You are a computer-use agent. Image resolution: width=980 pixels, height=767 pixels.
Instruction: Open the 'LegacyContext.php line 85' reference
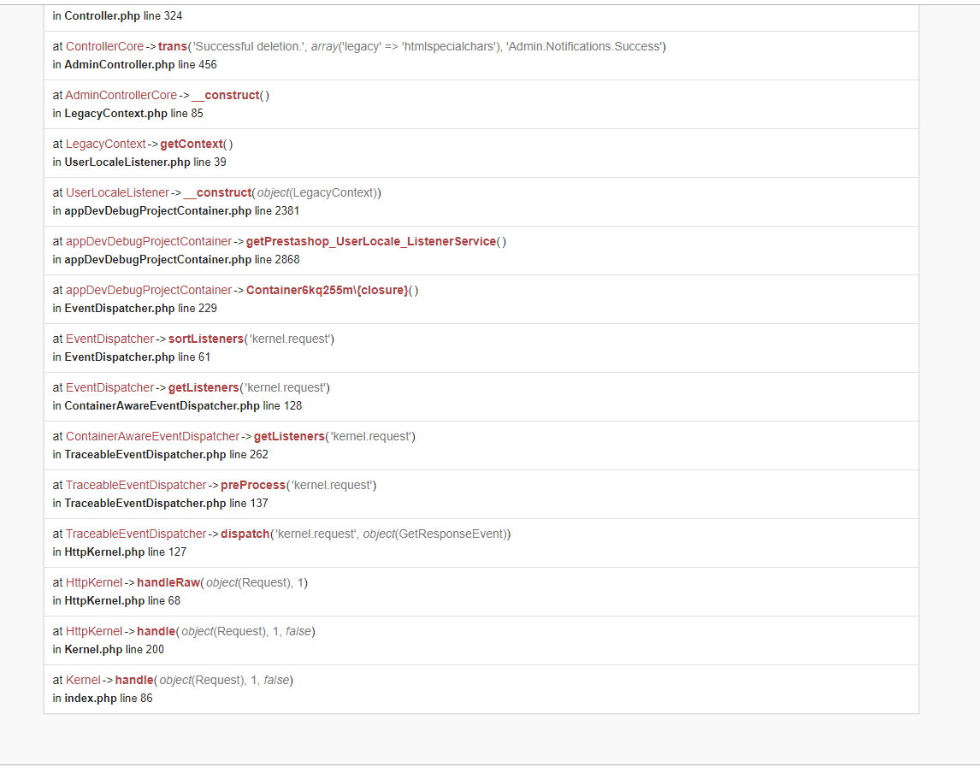[133, 113]
